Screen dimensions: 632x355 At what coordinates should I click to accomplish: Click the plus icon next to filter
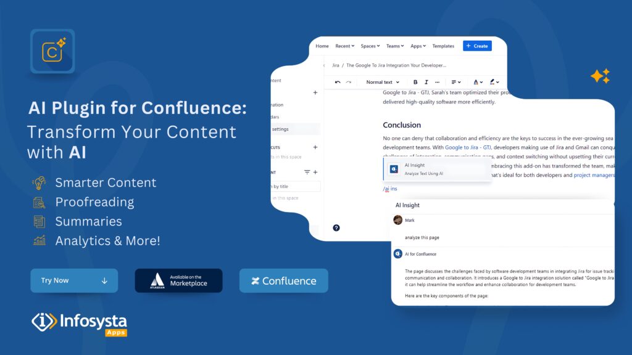(315, 173)
